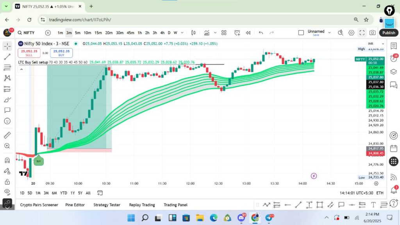Select the brush drawing tool

tap(7, 100)
